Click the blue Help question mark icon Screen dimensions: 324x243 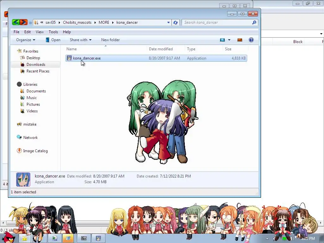(x=251, y=40)
